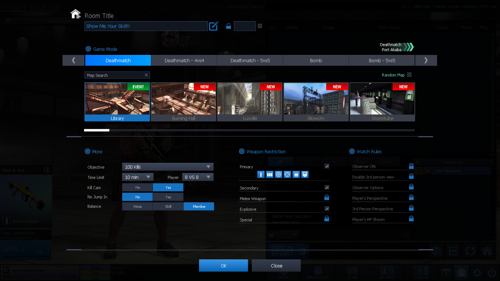Select the concentric-circles primary weapon icon
Image resolution: width=500 pixels, height=281 pixels.
[278, 175]
